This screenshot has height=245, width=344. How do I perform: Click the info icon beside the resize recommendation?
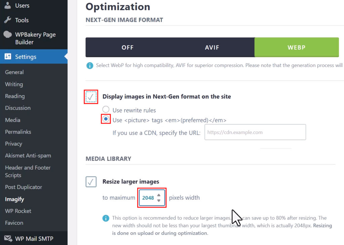[x=106, y=218]
